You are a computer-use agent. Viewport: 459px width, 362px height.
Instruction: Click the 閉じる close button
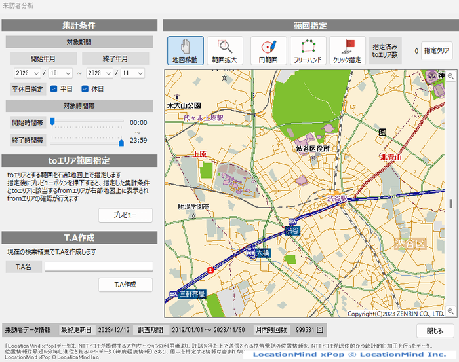click(434, 331)
